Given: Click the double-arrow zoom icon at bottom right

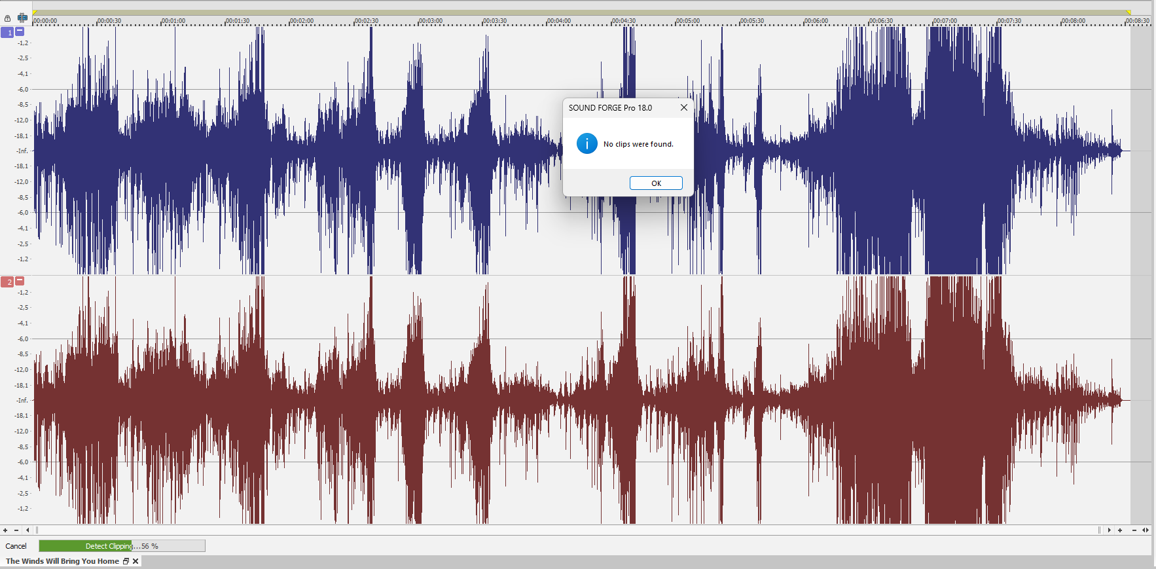Looking at the screenshot, I should [x=1146, y=530].
